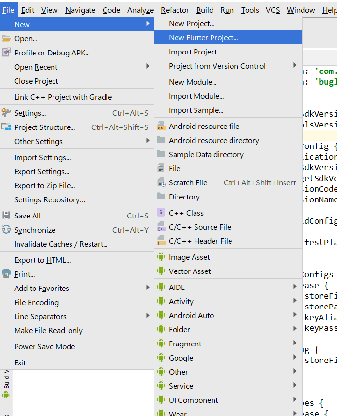Click Exit in File menu
The image size is (337, 416).
(x=20, y=362)
